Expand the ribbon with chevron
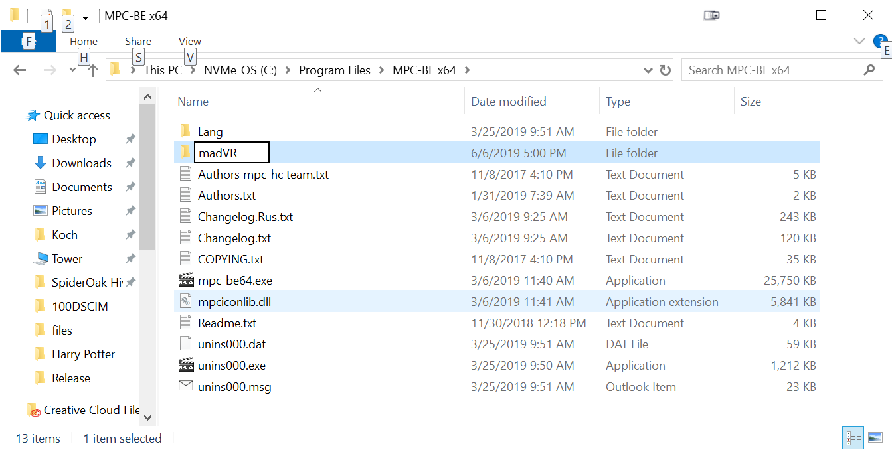The width and height of the screenshot is (892, 450). point(859,41)
